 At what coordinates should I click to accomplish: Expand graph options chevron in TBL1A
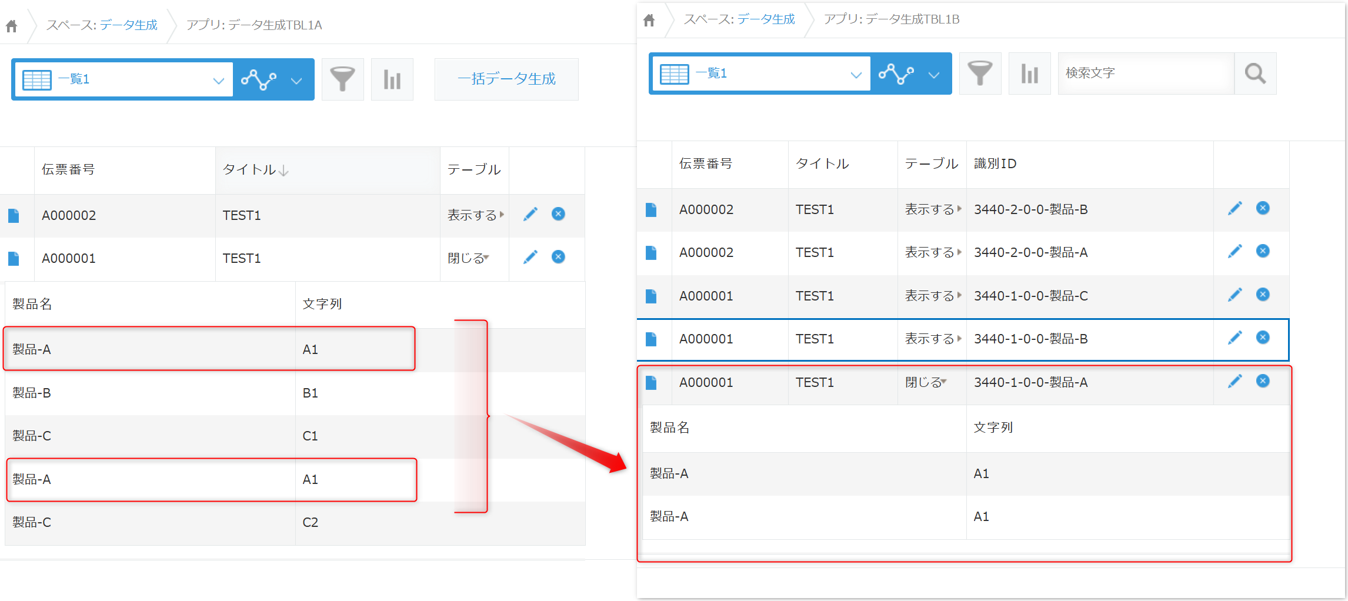(x=296, y=81)
